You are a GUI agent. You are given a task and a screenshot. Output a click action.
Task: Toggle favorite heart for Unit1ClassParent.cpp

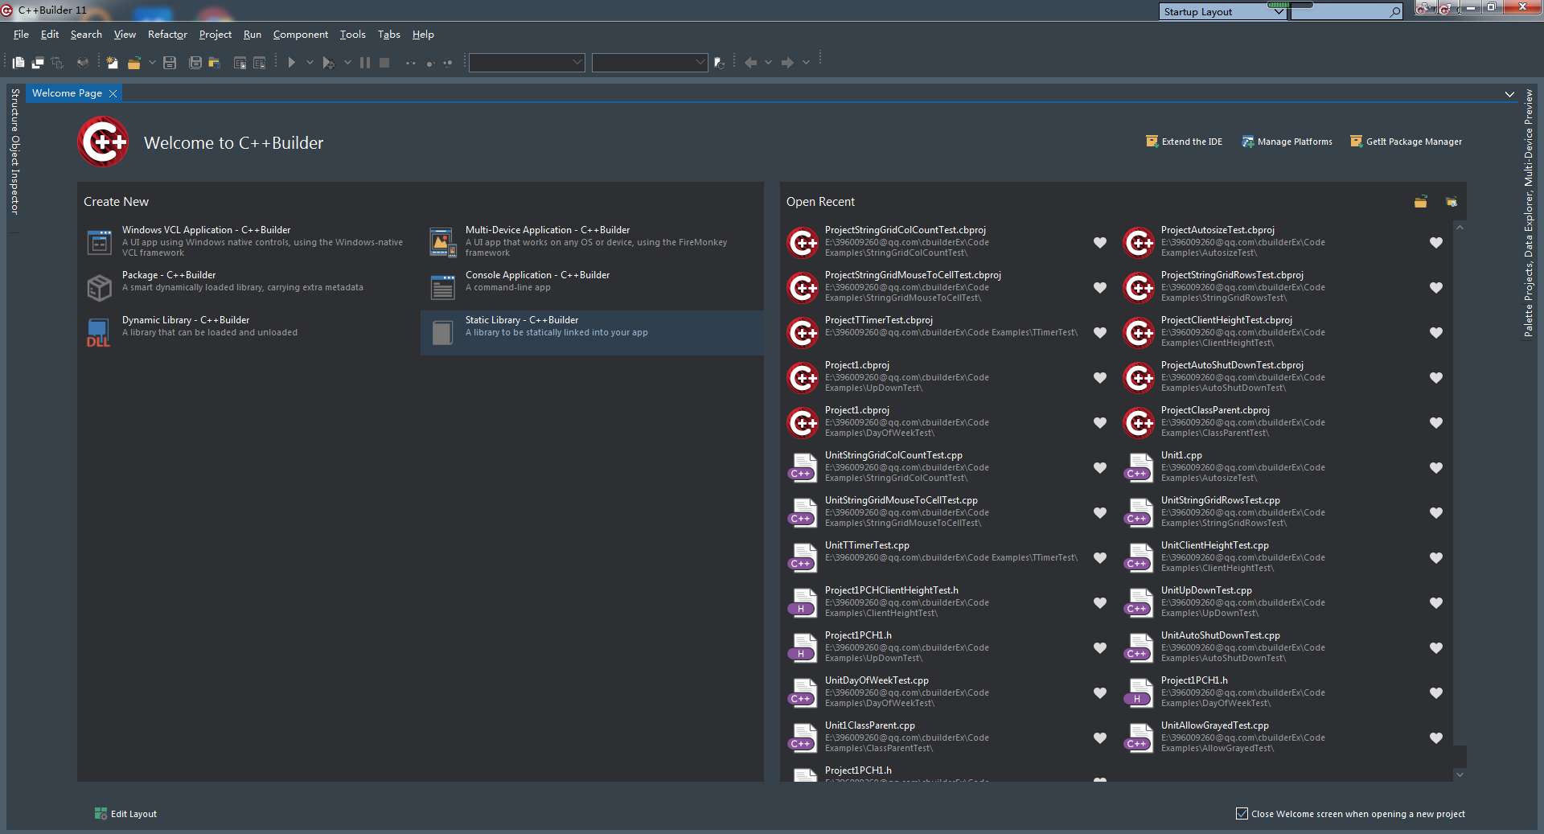tap(1100, 737)
